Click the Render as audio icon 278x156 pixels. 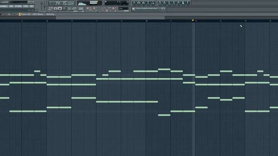tap(169, 3)
